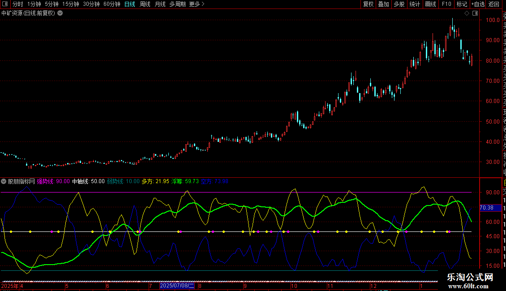The height and width of the screenshot is (291, 506).
Task: Open the 统计 statistics tool
Action: [415, 4]
